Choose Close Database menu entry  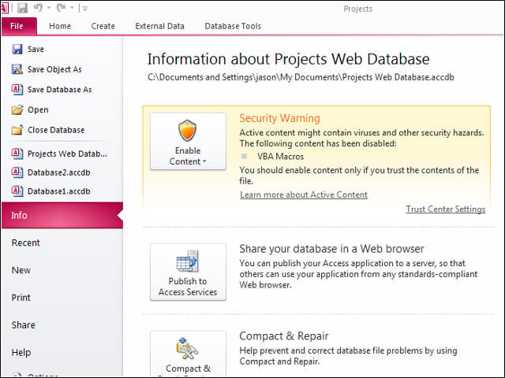[56, 130]
